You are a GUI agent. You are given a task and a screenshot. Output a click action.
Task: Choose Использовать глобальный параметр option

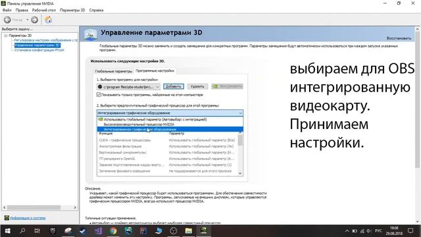click(170, 119)
